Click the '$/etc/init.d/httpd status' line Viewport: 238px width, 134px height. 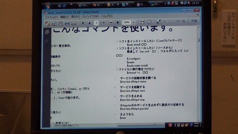[133, 82]
